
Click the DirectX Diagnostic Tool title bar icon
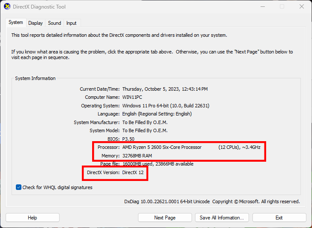point(7,6)
